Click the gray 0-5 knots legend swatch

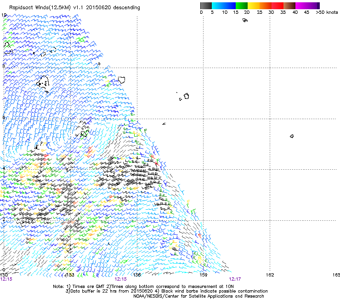pyautogui.click(x=206, y=6)
